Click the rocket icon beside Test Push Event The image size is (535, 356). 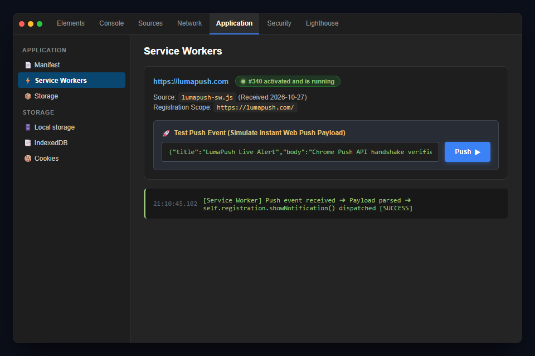click(x=166, y=133)
